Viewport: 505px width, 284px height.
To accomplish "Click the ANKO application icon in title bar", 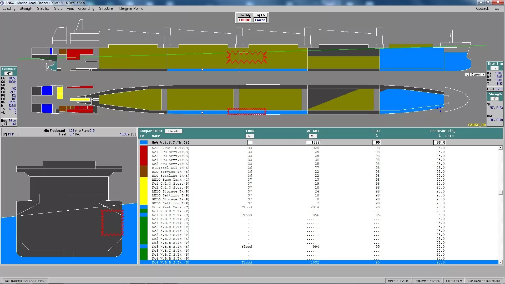I will [x=2, y=3].
